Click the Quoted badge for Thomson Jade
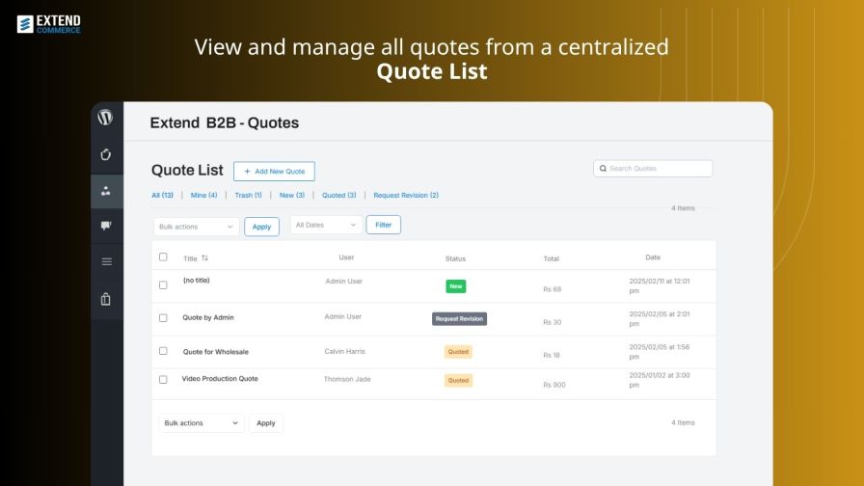This screenshot has height=486, width=864. [458, 380]
